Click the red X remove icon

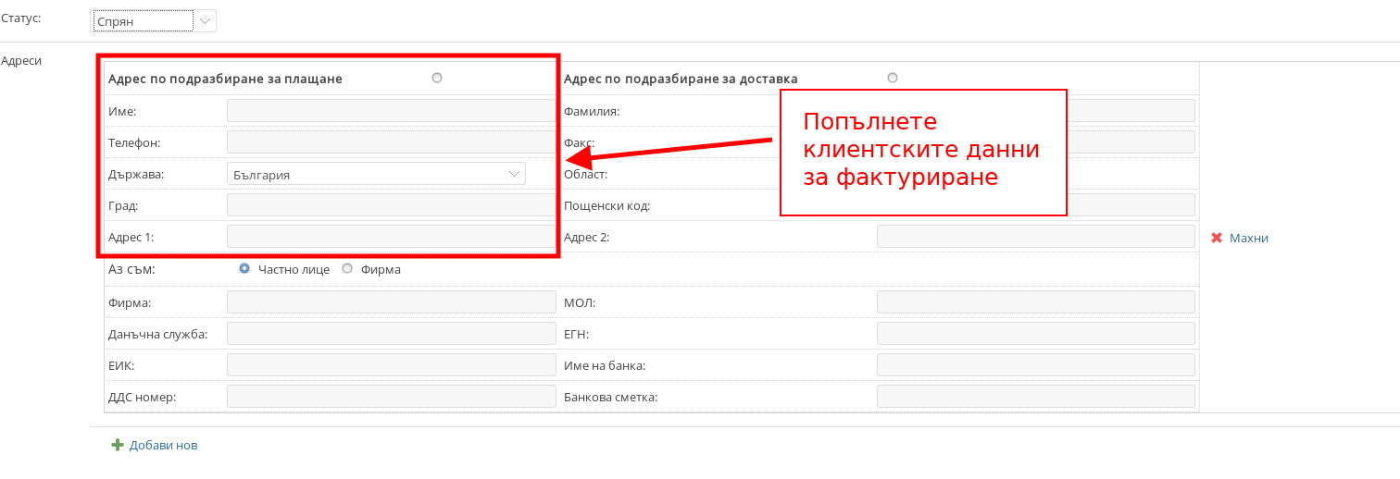point(1217,238)
